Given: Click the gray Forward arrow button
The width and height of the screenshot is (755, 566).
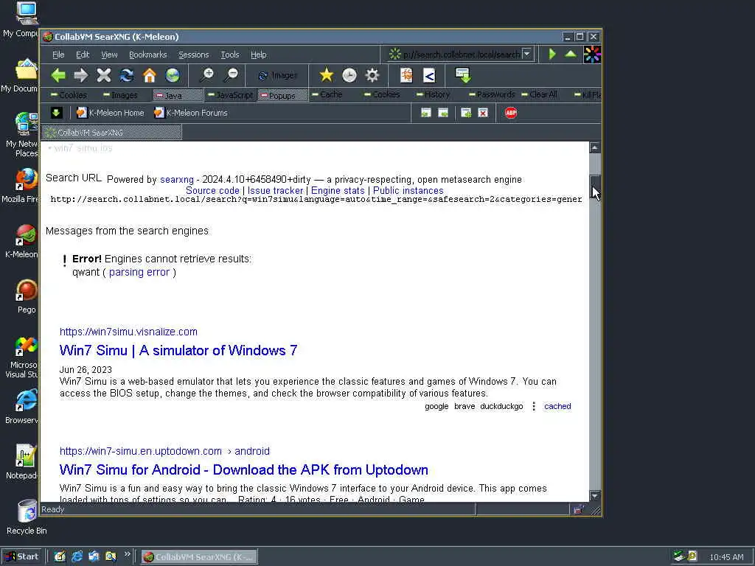Looking at the screenshot, I should 81,75.
